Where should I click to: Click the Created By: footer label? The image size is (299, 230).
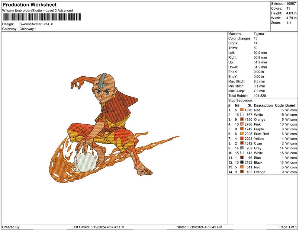coord(11,227)
